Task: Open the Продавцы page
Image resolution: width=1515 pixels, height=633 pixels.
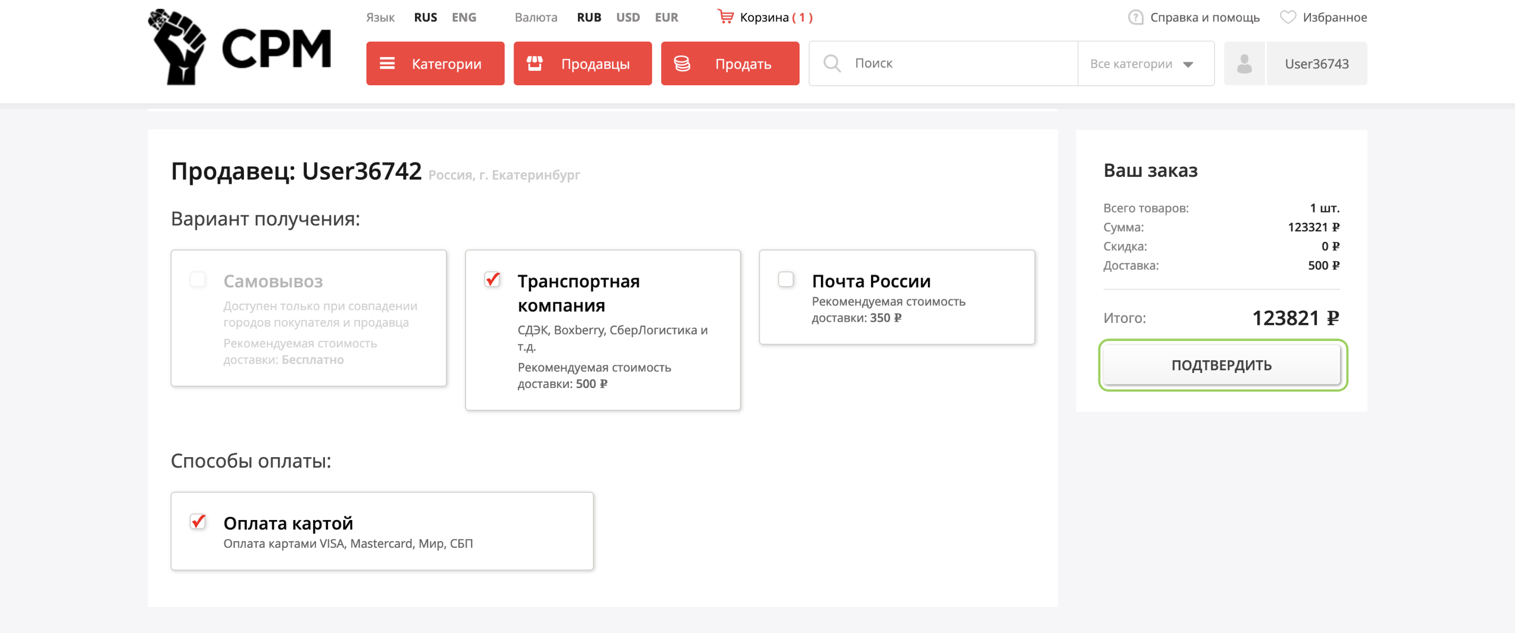Action: click(x=582, y=63)
